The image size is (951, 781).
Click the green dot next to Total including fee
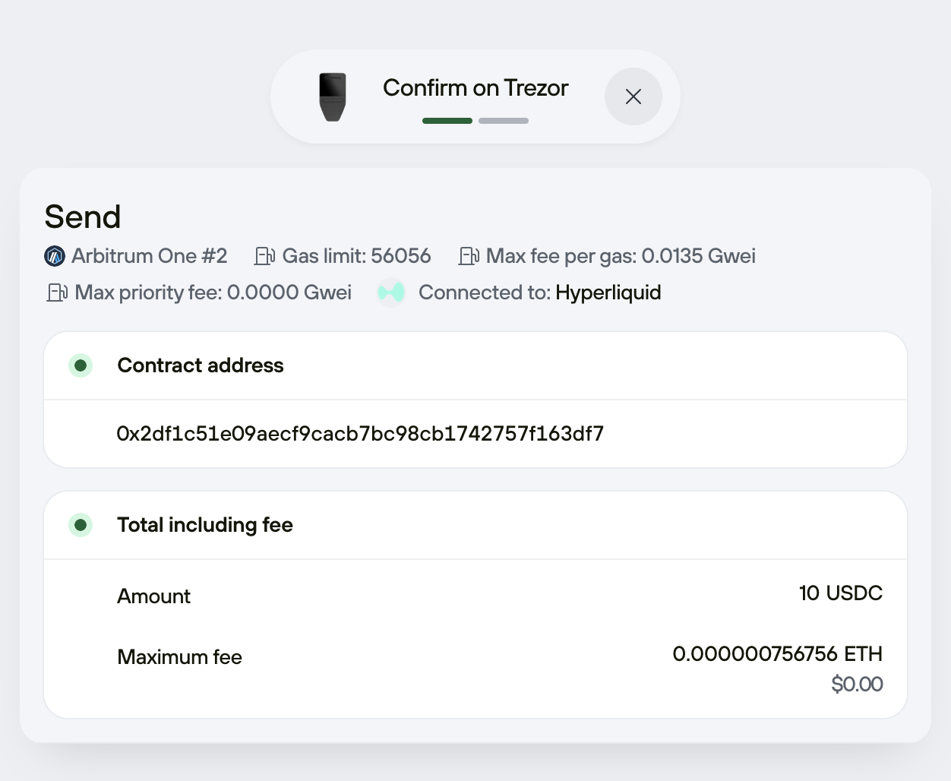click(x=81, y=525)
